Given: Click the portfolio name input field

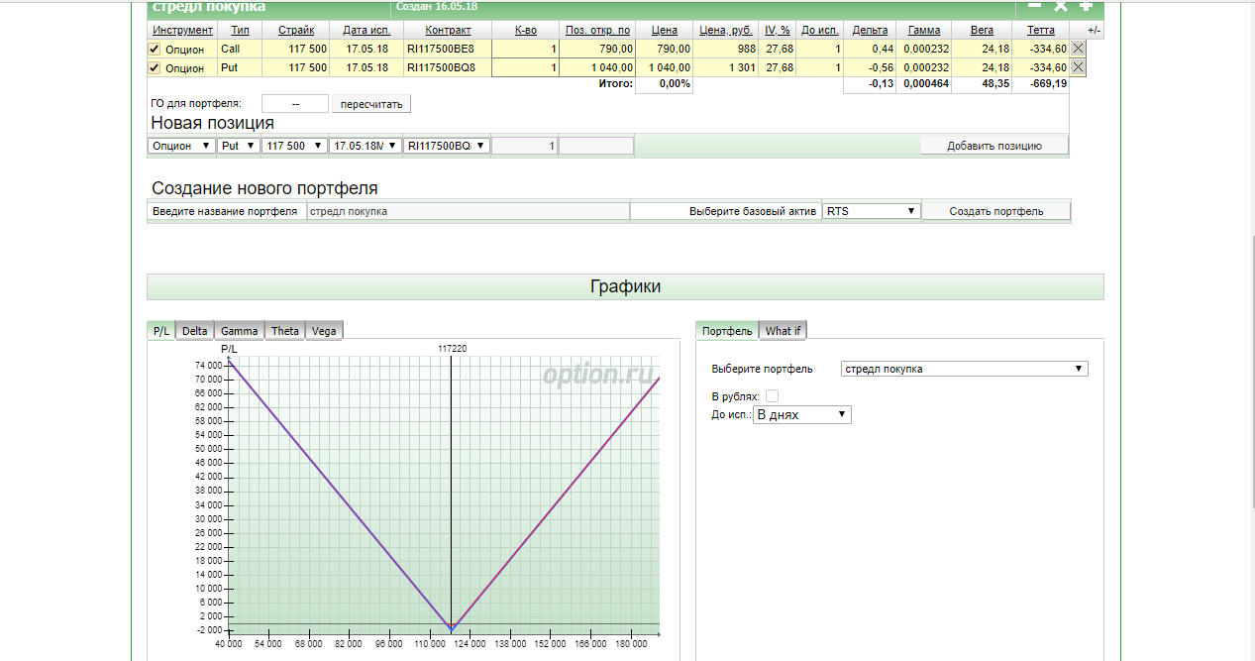Looking at the screenshot, I should [468, 211].
